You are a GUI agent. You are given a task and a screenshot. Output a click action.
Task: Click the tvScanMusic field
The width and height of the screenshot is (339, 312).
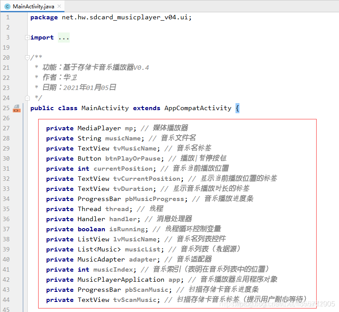135,300
